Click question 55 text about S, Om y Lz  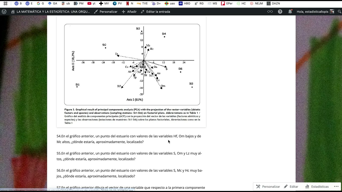click(129, 156)
